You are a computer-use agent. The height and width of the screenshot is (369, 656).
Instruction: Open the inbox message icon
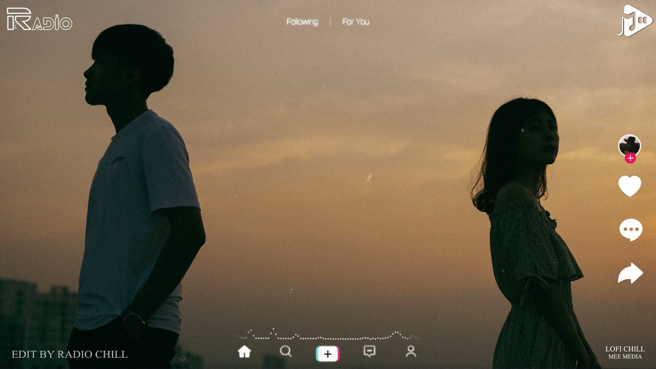coord(369,352)
